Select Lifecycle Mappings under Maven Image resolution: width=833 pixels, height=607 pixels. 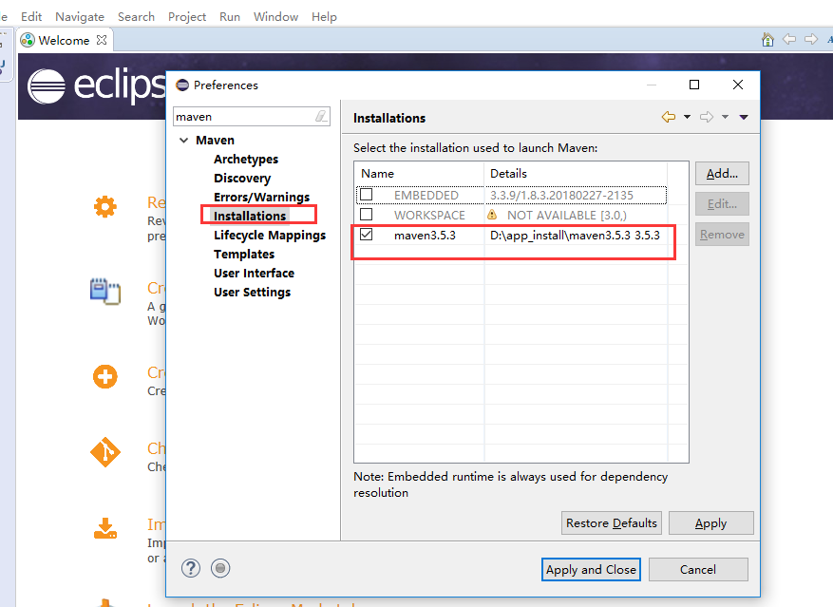[x=270, y=235]
